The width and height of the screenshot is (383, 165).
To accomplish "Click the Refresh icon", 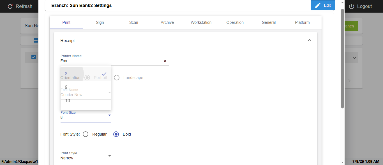I will 10,6.
